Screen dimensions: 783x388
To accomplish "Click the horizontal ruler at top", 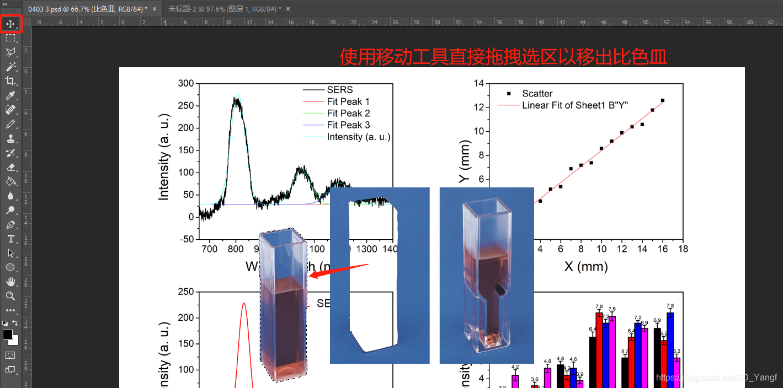I will click(407, 22).
